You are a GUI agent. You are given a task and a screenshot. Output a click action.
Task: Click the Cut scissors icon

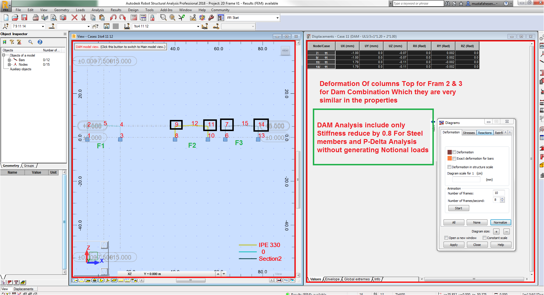(84, 18)
